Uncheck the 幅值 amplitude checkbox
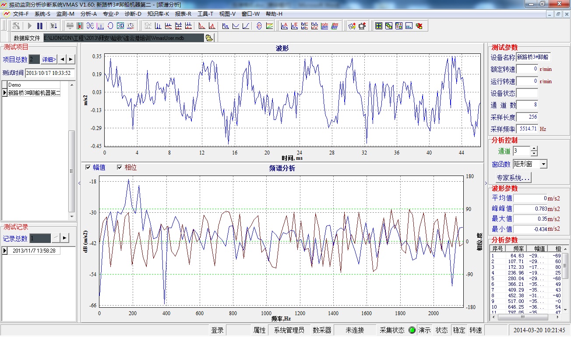 pos(88,167)
